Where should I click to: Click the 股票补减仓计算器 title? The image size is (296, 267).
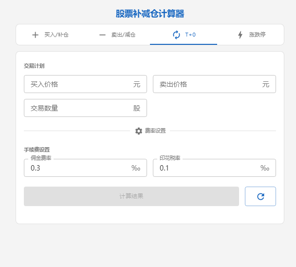(150, 14)
